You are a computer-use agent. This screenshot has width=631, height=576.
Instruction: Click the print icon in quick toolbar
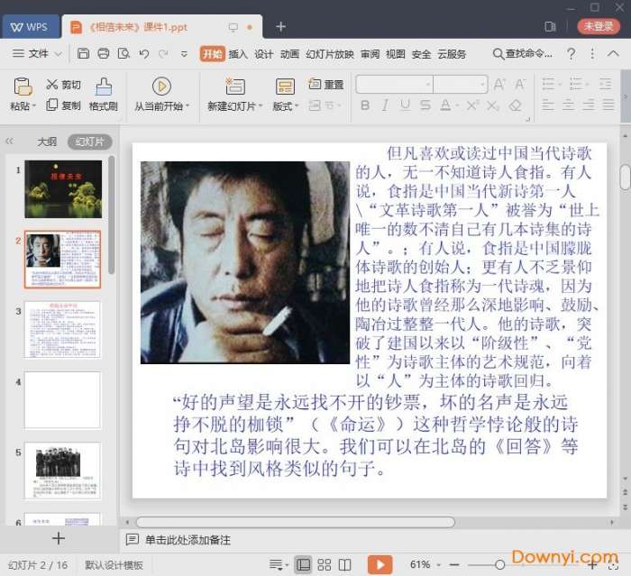104,53
